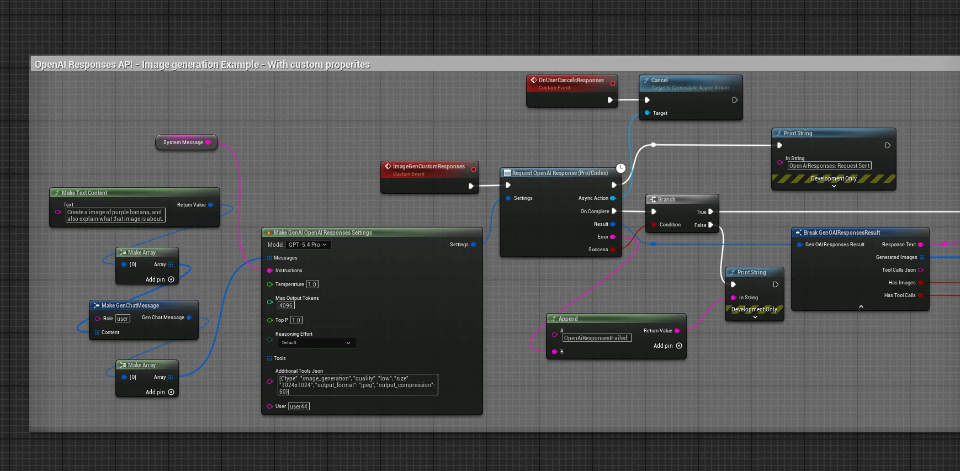This screenshot has width=960, height=471.
Task: Click the Has Images output pin
Action: pos(920,283)
